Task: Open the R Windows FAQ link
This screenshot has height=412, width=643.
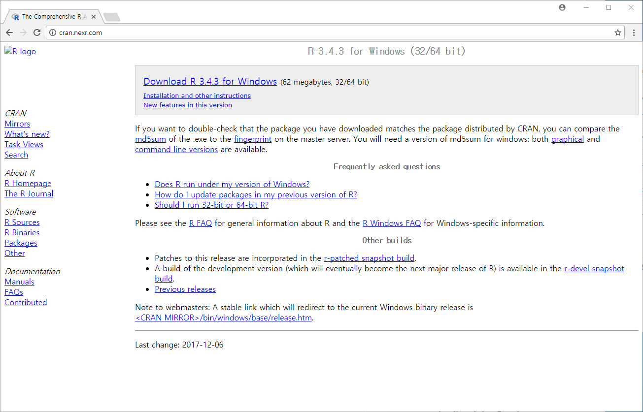Action: click(392, 223)
